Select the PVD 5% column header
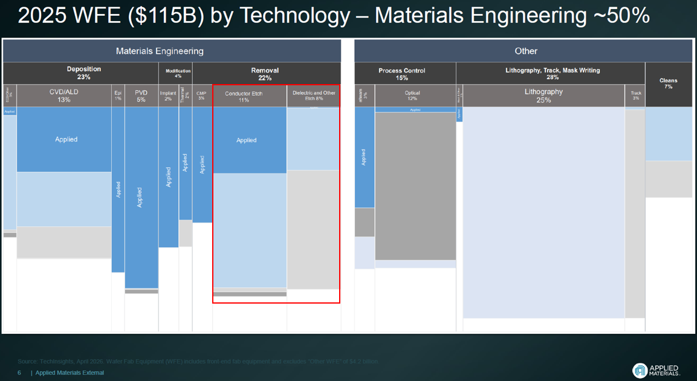 (x=141, y=96)
